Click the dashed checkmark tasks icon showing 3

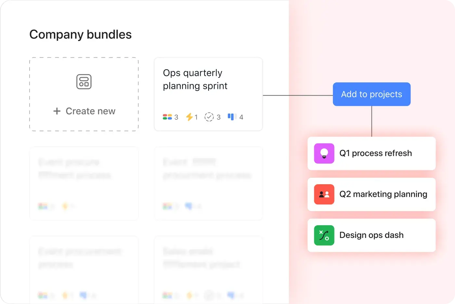[209, 117]
